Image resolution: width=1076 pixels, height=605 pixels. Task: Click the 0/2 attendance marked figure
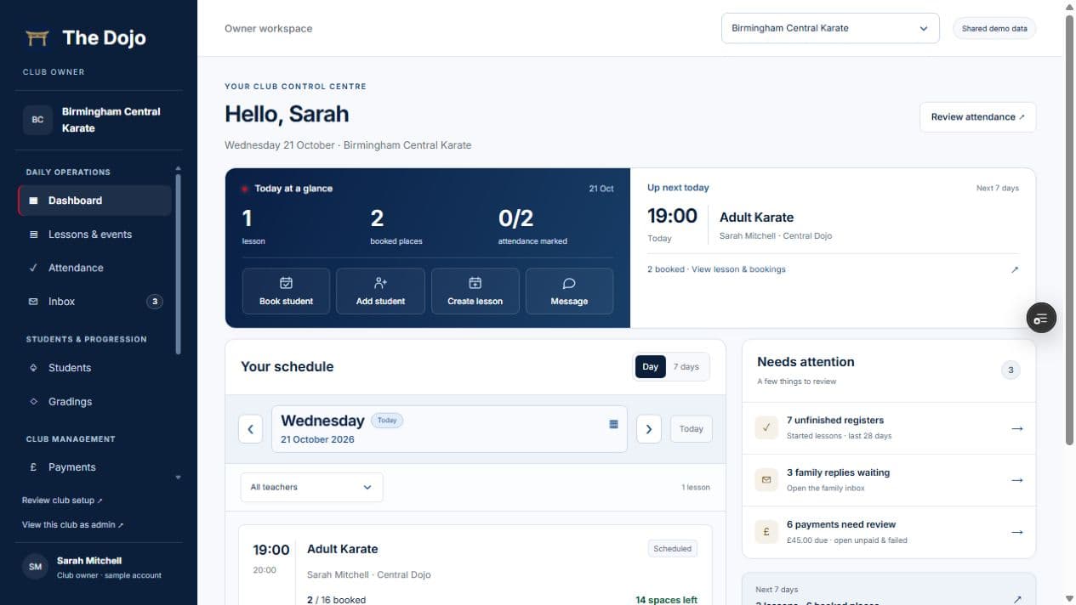[515, 218]
